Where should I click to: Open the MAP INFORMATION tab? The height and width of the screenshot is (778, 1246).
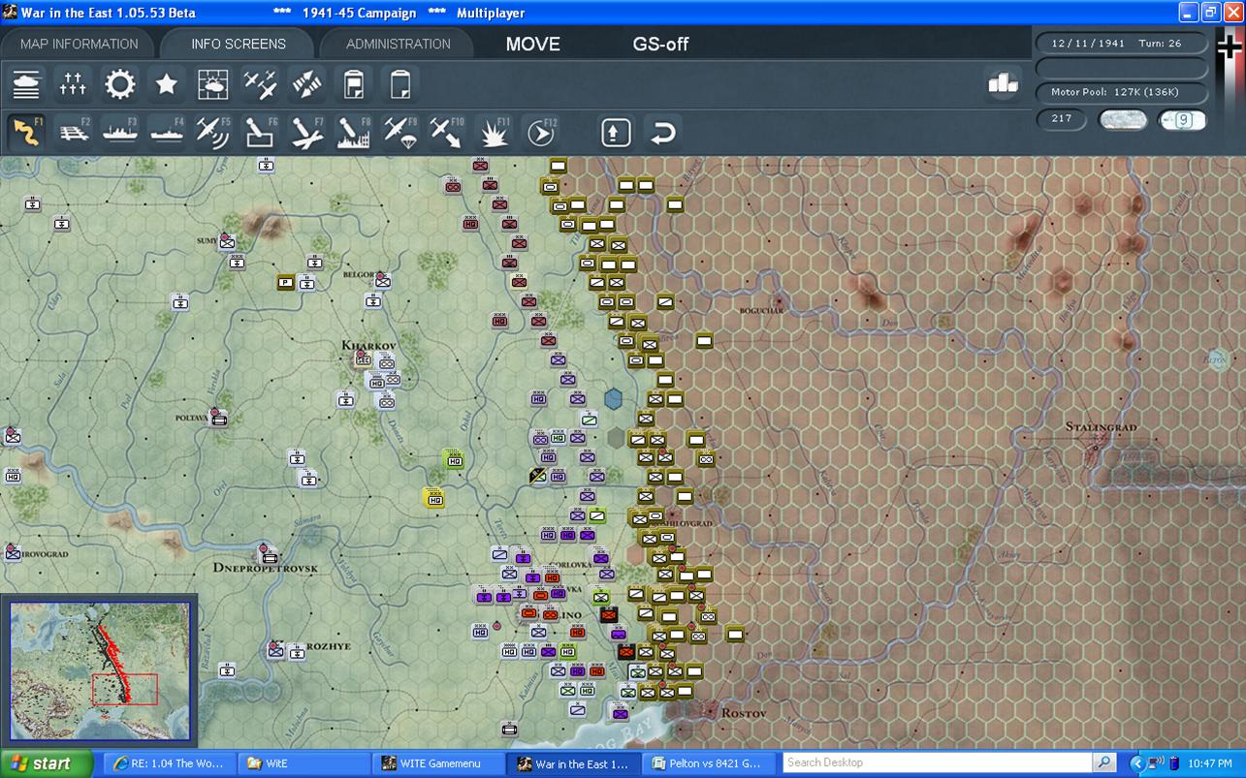click(80, 44)
